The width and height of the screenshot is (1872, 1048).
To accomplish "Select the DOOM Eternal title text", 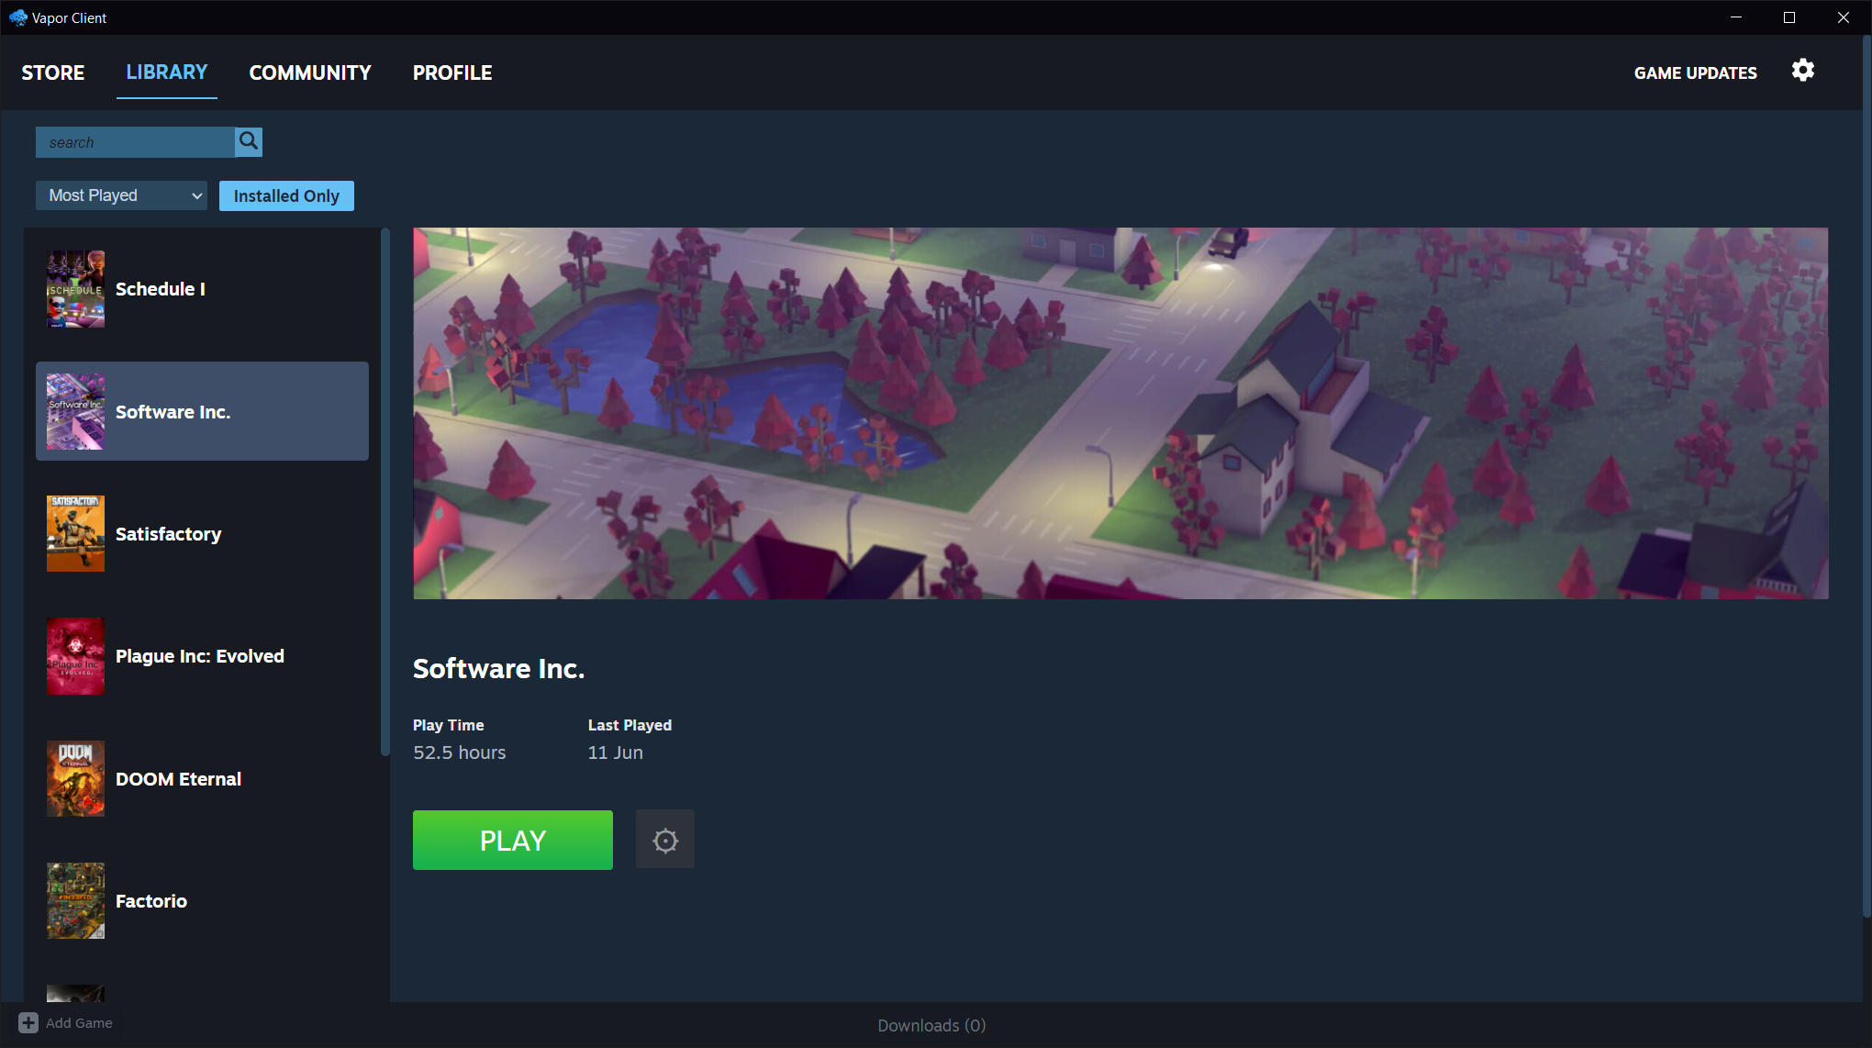I will (x=179, y=779).
